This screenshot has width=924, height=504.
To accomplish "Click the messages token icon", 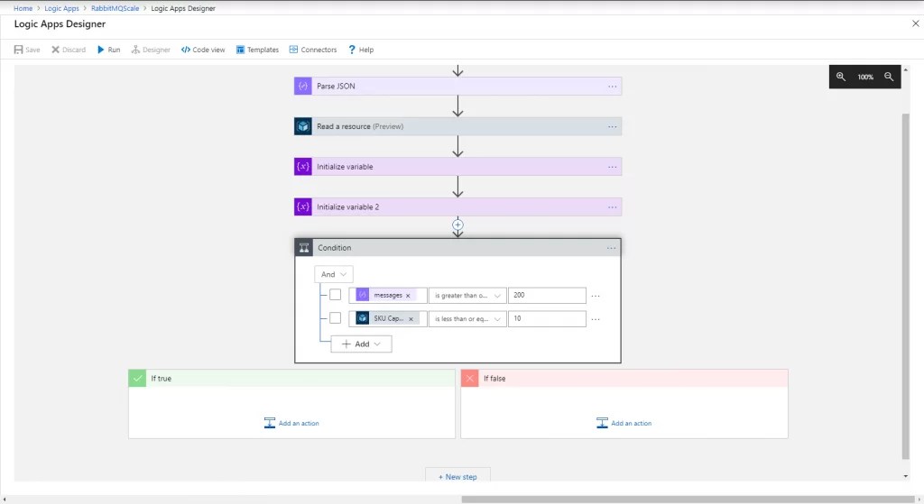I will tap(363, 295).
